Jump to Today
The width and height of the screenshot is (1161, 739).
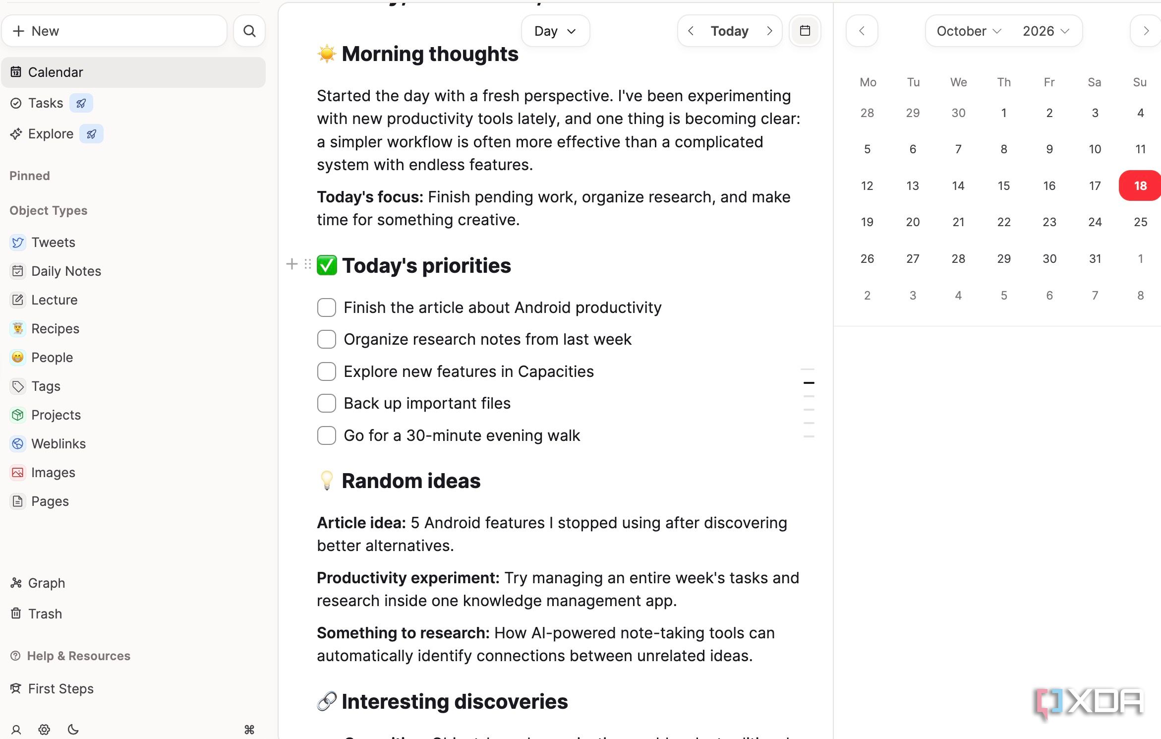click(730, 31)
